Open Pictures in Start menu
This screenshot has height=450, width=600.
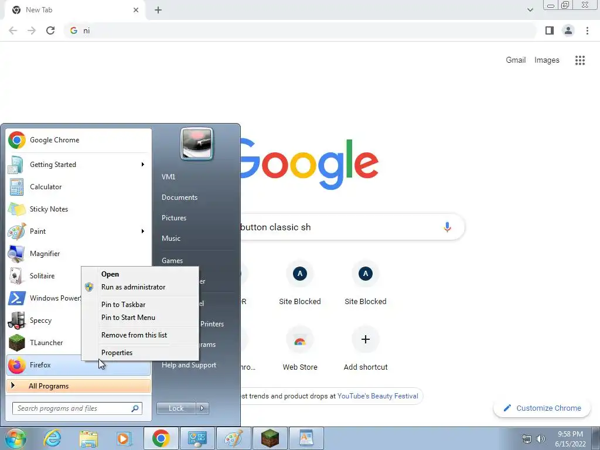173,218
